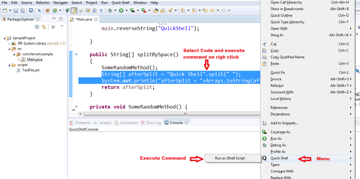Click the green Run toolbar button
Image resolution: width=360 pixels, height=179 pixels.
tap(121, 10)
